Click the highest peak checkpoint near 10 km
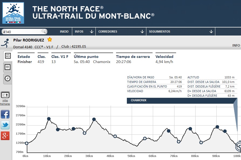The width and height of the screenshot is (241, 160). [x=49, y=119]
